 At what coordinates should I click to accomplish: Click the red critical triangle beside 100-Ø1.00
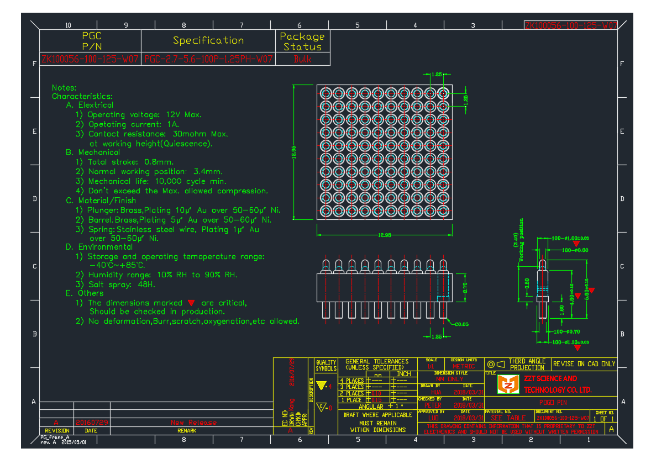click(577, 243)
